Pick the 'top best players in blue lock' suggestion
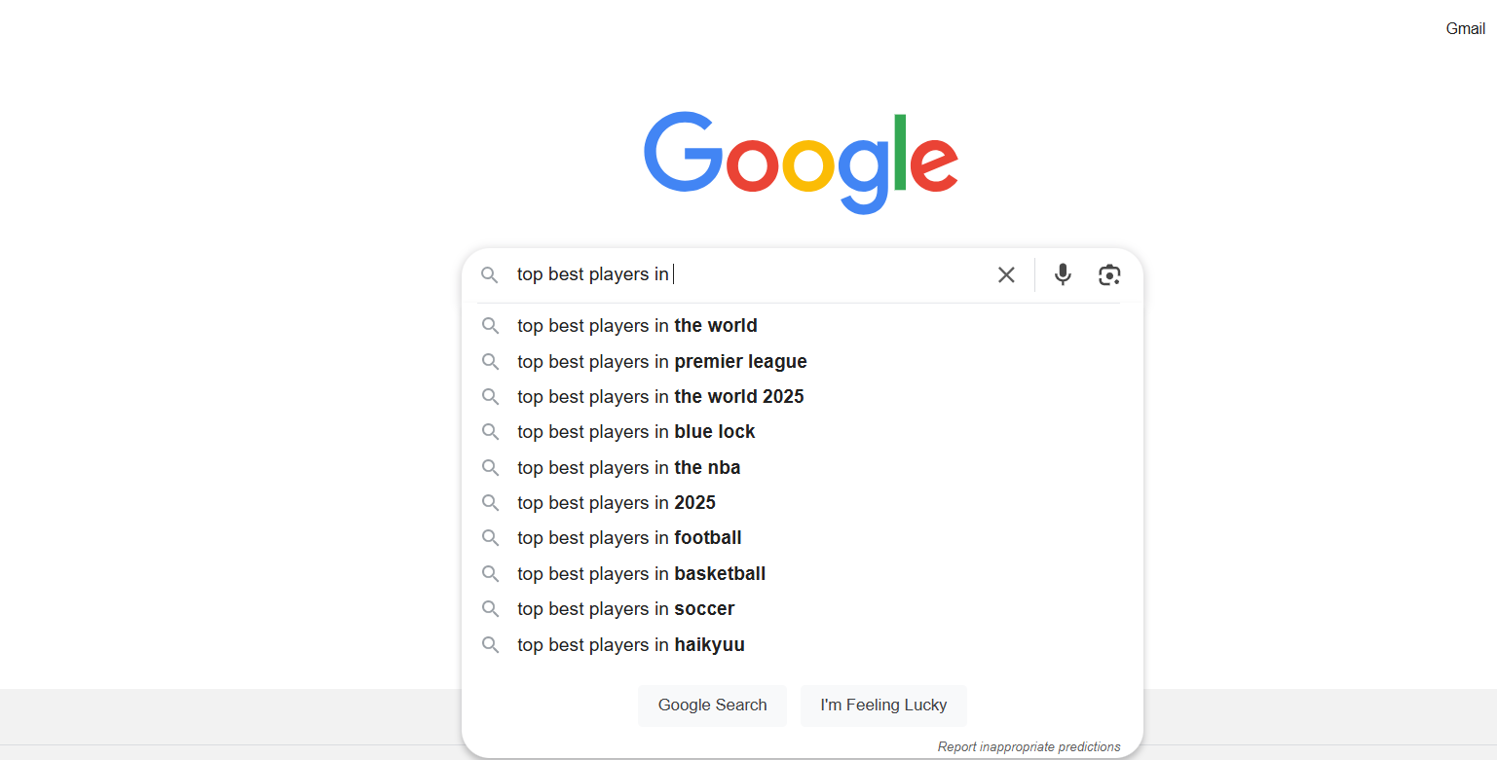 (635, 431)
